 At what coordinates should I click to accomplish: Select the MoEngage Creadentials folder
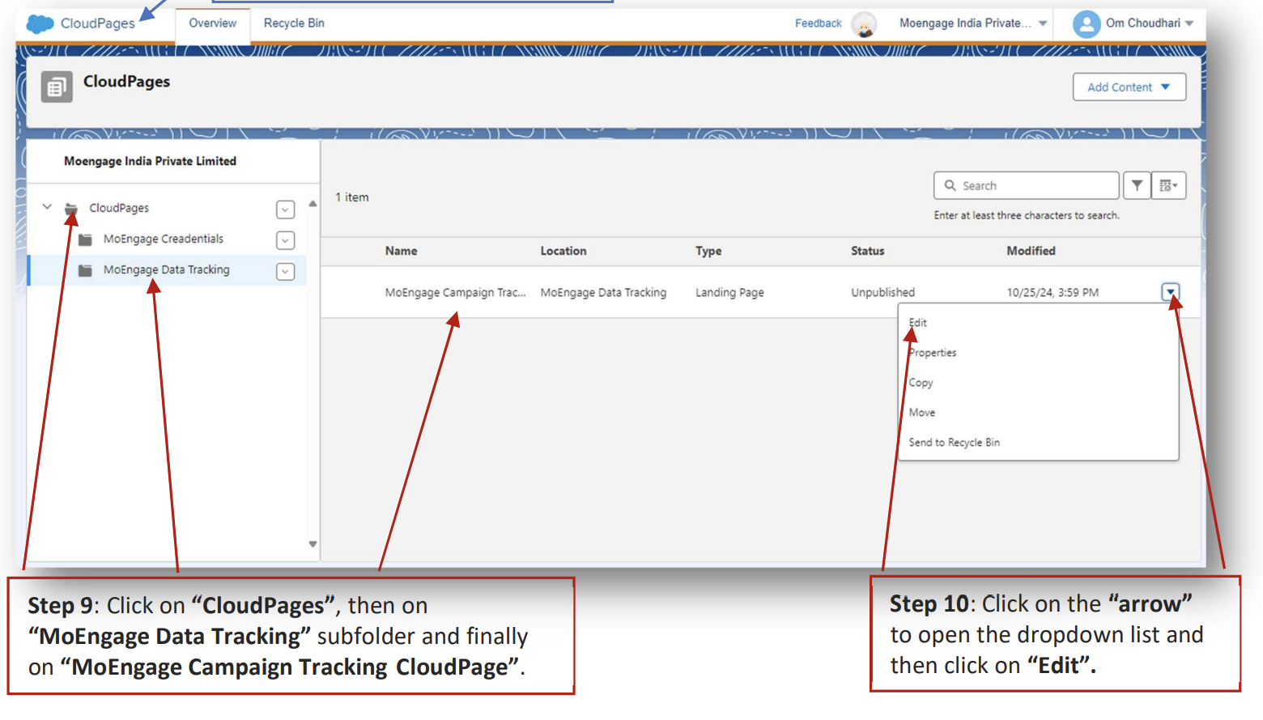pyautogui.click(x=164, y=239)
